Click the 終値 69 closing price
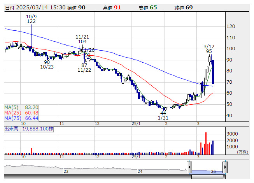254x183 pixels. click(184, 8)
